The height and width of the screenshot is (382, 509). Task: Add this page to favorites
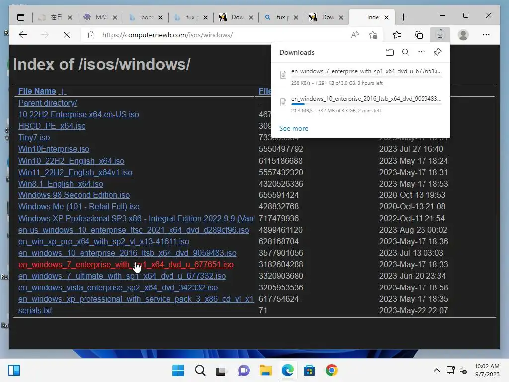373,35
